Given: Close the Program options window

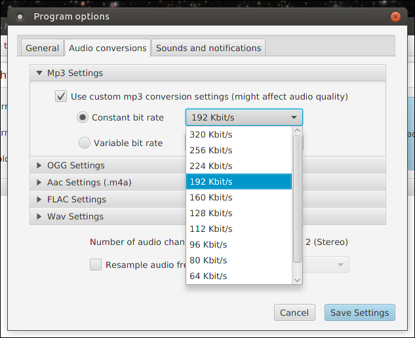Looking at the screenshot, I should [x=395, y=16].
